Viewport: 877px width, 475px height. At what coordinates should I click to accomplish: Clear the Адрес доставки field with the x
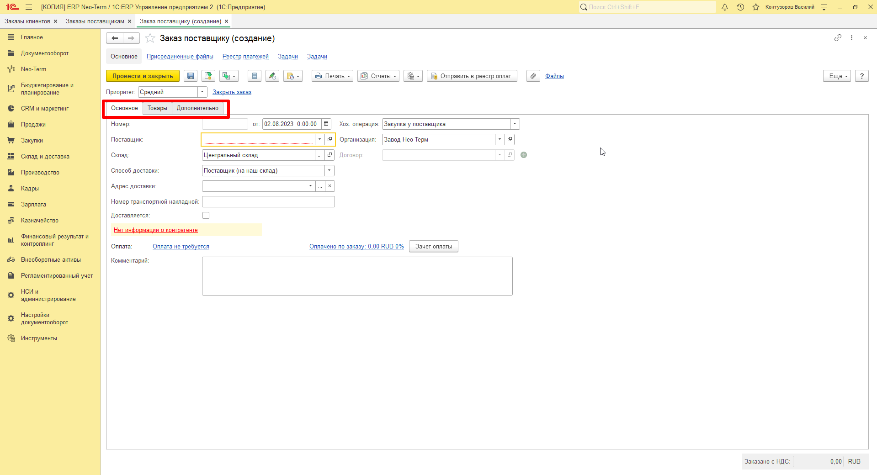330,186
